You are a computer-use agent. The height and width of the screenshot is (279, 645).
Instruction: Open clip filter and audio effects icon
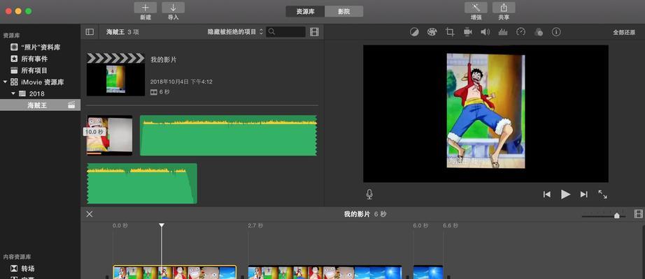[x=539, y=32]
